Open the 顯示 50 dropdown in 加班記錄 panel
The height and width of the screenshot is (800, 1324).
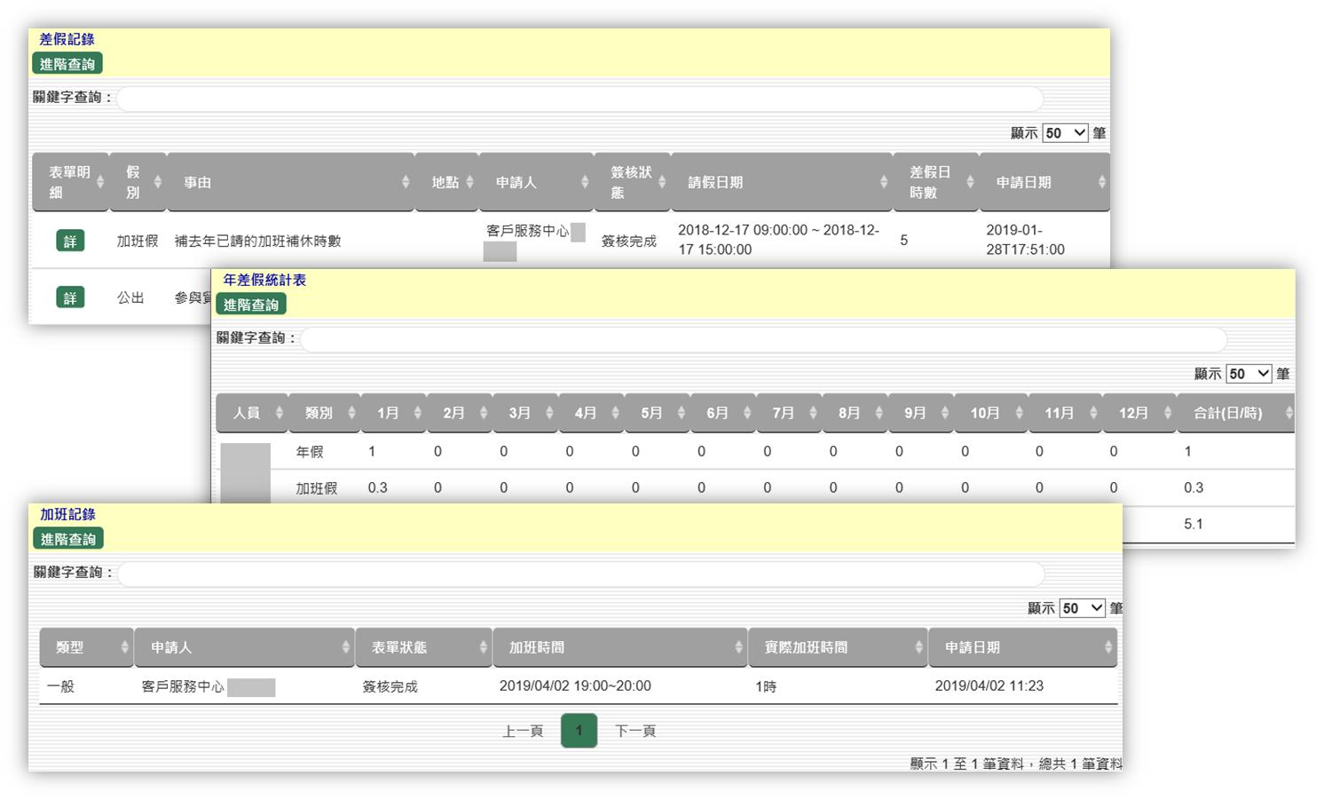coord(1082,608)
